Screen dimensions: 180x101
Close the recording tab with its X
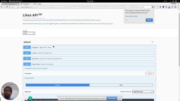click(x=36, y=4)
